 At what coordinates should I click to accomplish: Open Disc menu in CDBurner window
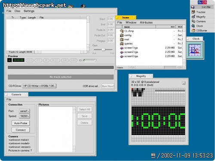(x=17, y=11)
